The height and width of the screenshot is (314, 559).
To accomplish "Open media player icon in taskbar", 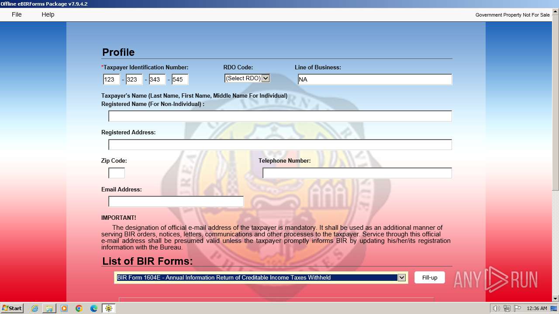I will 64,308.
